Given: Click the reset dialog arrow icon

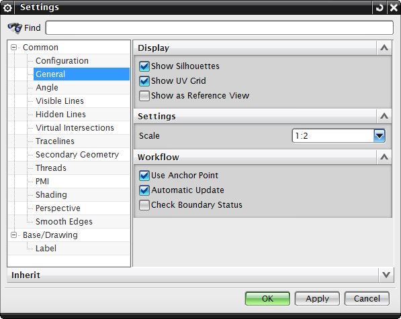Looking at the screenshot, I should [x=380, y=7].
